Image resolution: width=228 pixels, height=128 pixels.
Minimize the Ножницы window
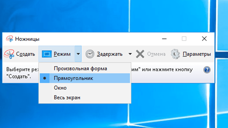[164, 39]
